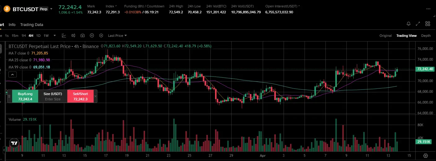Select the 1W time interval

coord(46,36)
